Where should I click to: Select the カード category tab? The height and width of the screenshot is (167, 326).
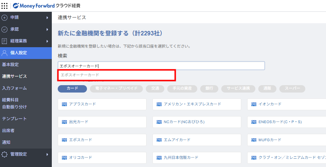(73, 89)
